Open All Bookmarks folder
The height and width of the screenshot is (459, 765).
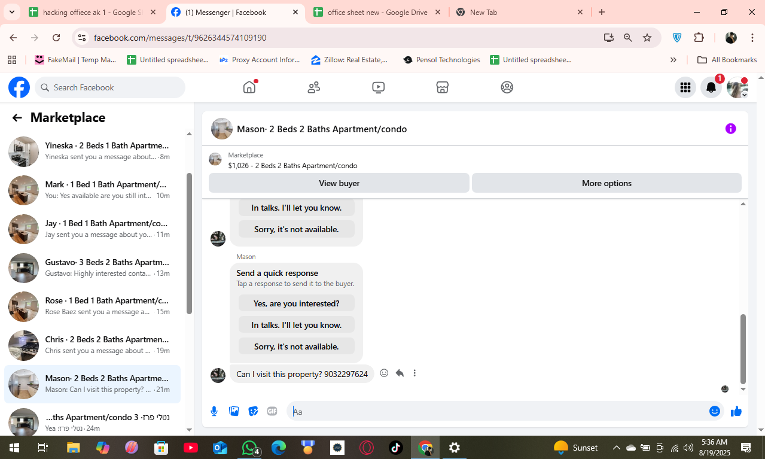[x=727, y=60]
